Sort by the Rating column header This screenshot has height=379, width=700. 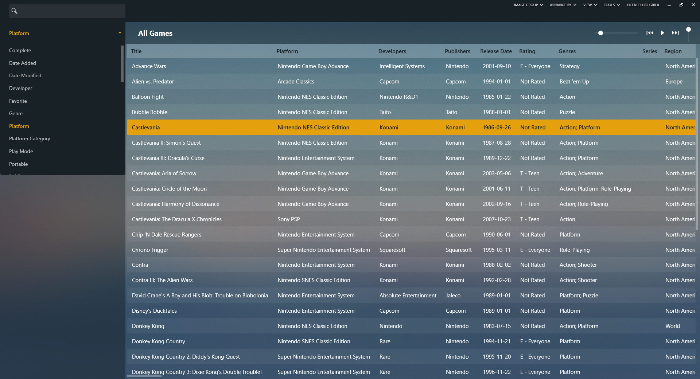coord(527,51)
